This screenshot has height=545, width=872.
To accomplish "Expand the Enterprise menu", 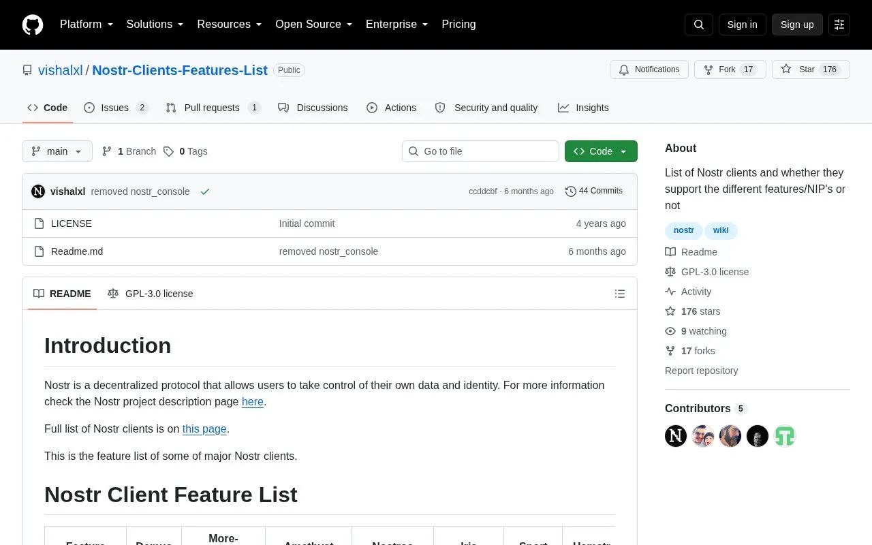I will (397, 25).
